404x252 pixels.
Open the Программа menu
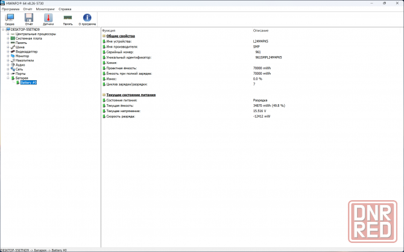click(x=10, y=9)
